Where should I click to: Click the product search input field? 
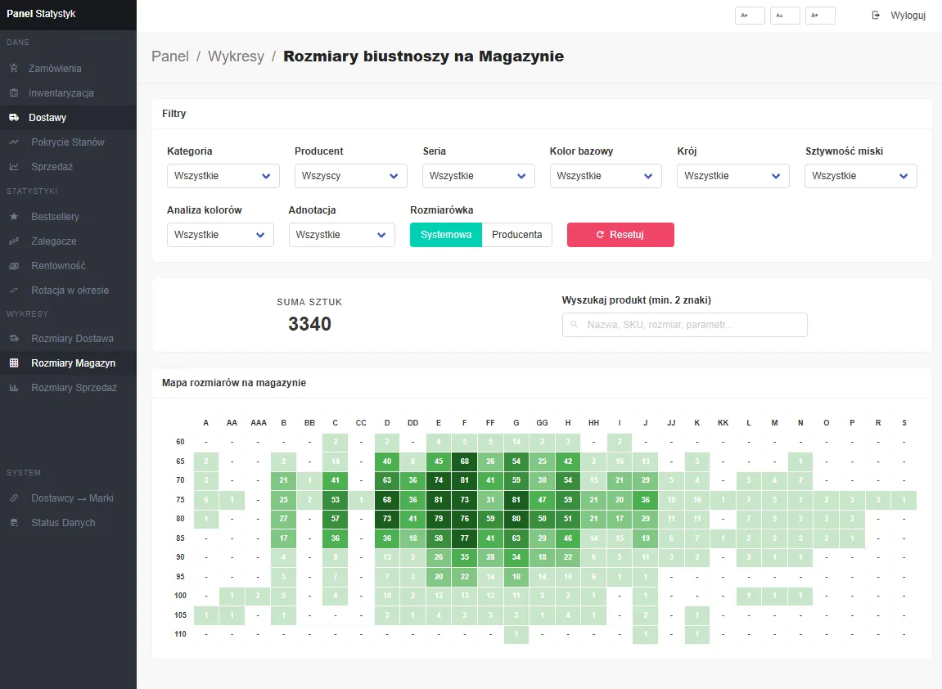coord(684,325)
